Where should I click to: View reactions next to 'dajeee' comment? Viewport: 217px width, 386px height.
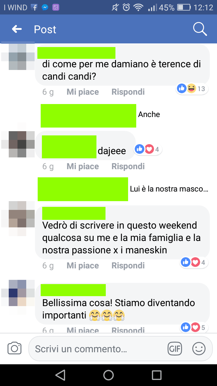(148, 149)
